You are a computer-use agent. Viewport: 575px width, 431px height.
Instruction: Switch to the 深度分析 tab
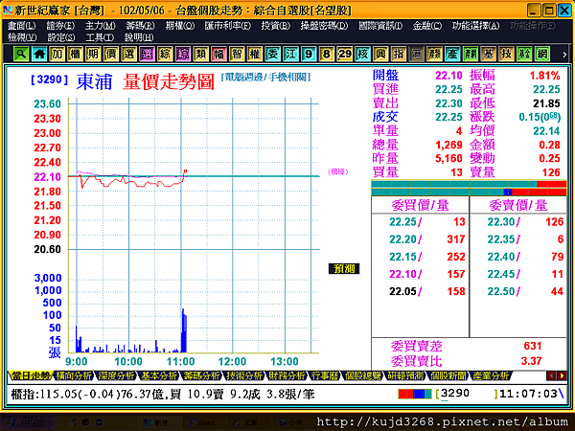pos(117,375)
